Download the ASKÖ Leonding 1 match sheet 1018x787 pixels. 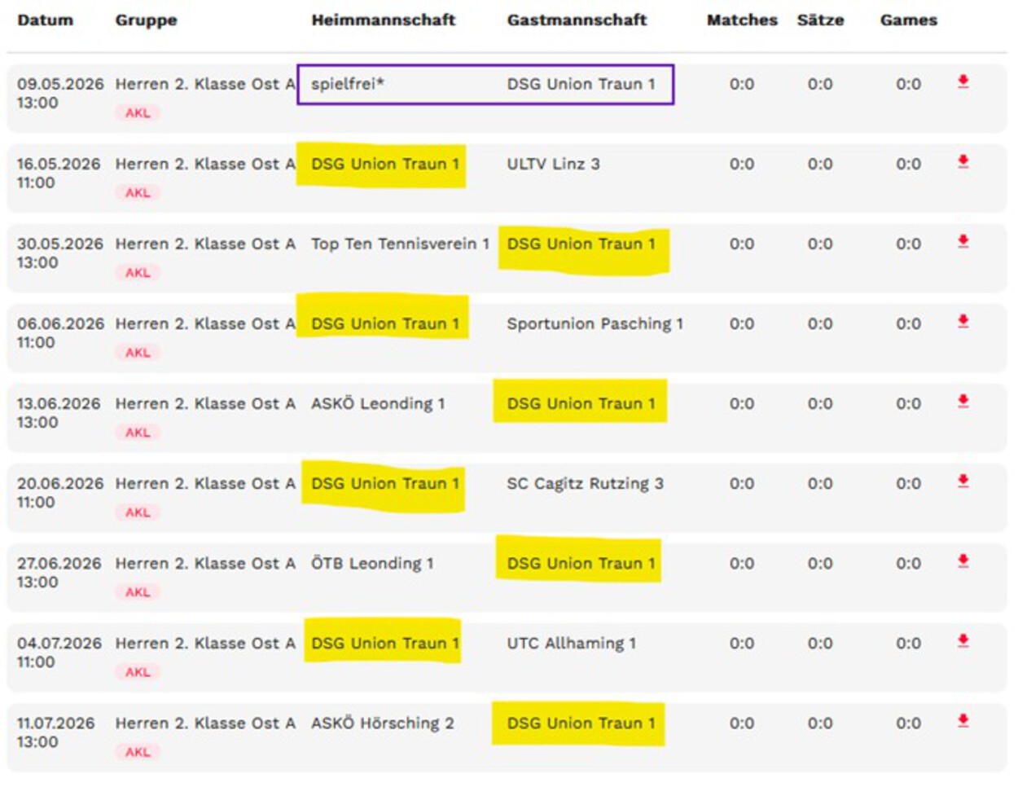(963, 401)
